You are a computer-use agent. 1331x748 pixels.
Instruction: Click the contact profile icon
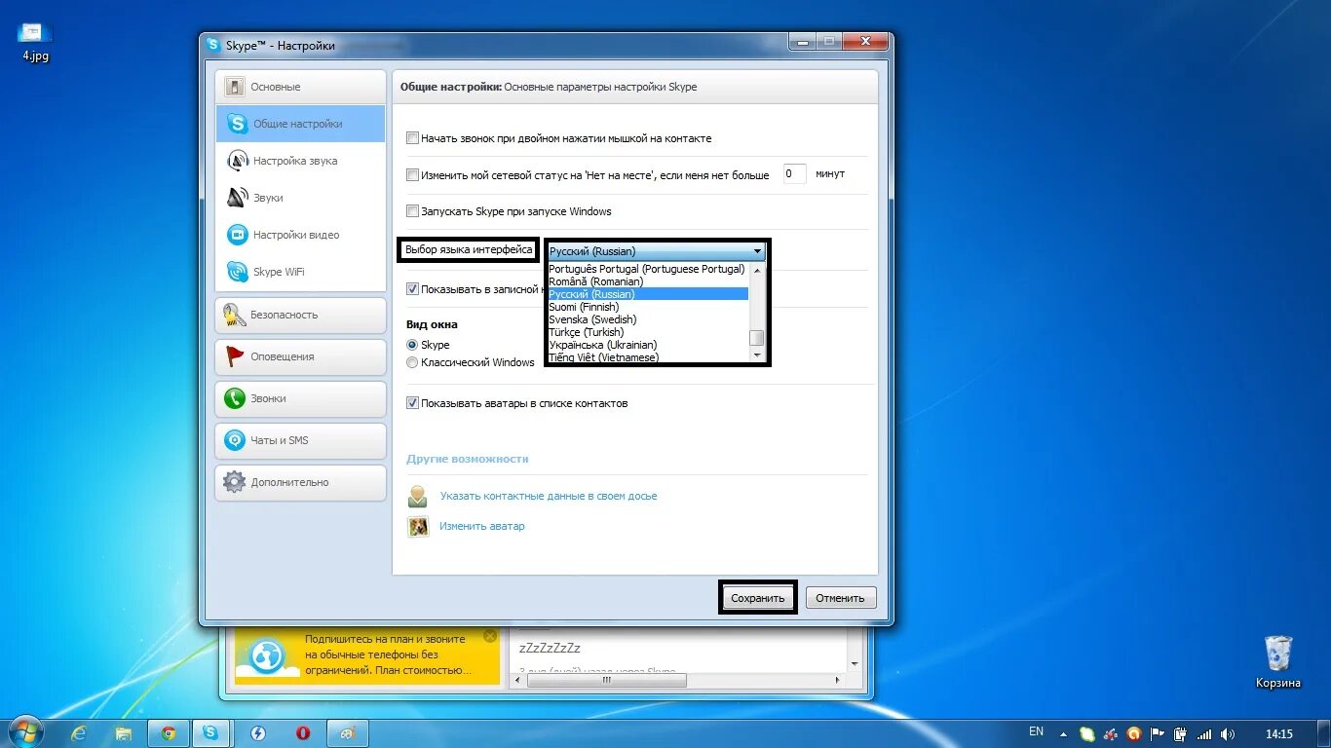click(418, 496)
